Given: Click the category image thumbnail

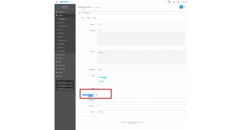Looking at the screenshot, I should pyautogui.click(x=102, y=79).
